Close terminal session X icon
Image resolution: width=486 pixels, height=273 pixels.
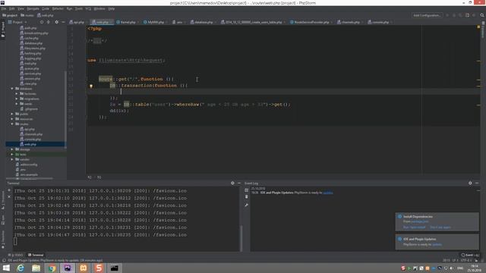(9, 197)
